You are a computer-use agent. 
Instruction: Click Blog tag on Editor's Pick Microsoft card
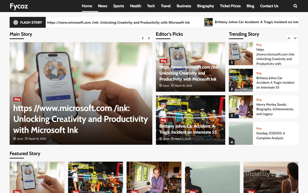(163, 61)
